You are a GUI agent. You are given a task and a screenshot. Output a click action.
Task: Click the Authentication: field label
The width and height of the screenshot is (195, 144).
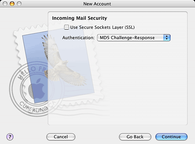78,38
